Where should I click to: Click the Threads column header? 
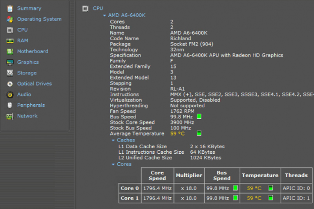tap(296, 175)
